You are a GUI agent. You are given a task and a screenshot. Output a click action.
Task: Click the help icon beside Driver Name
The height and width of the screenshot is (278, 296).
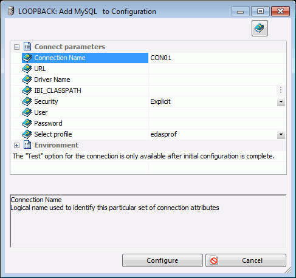[x=27, y=80]
